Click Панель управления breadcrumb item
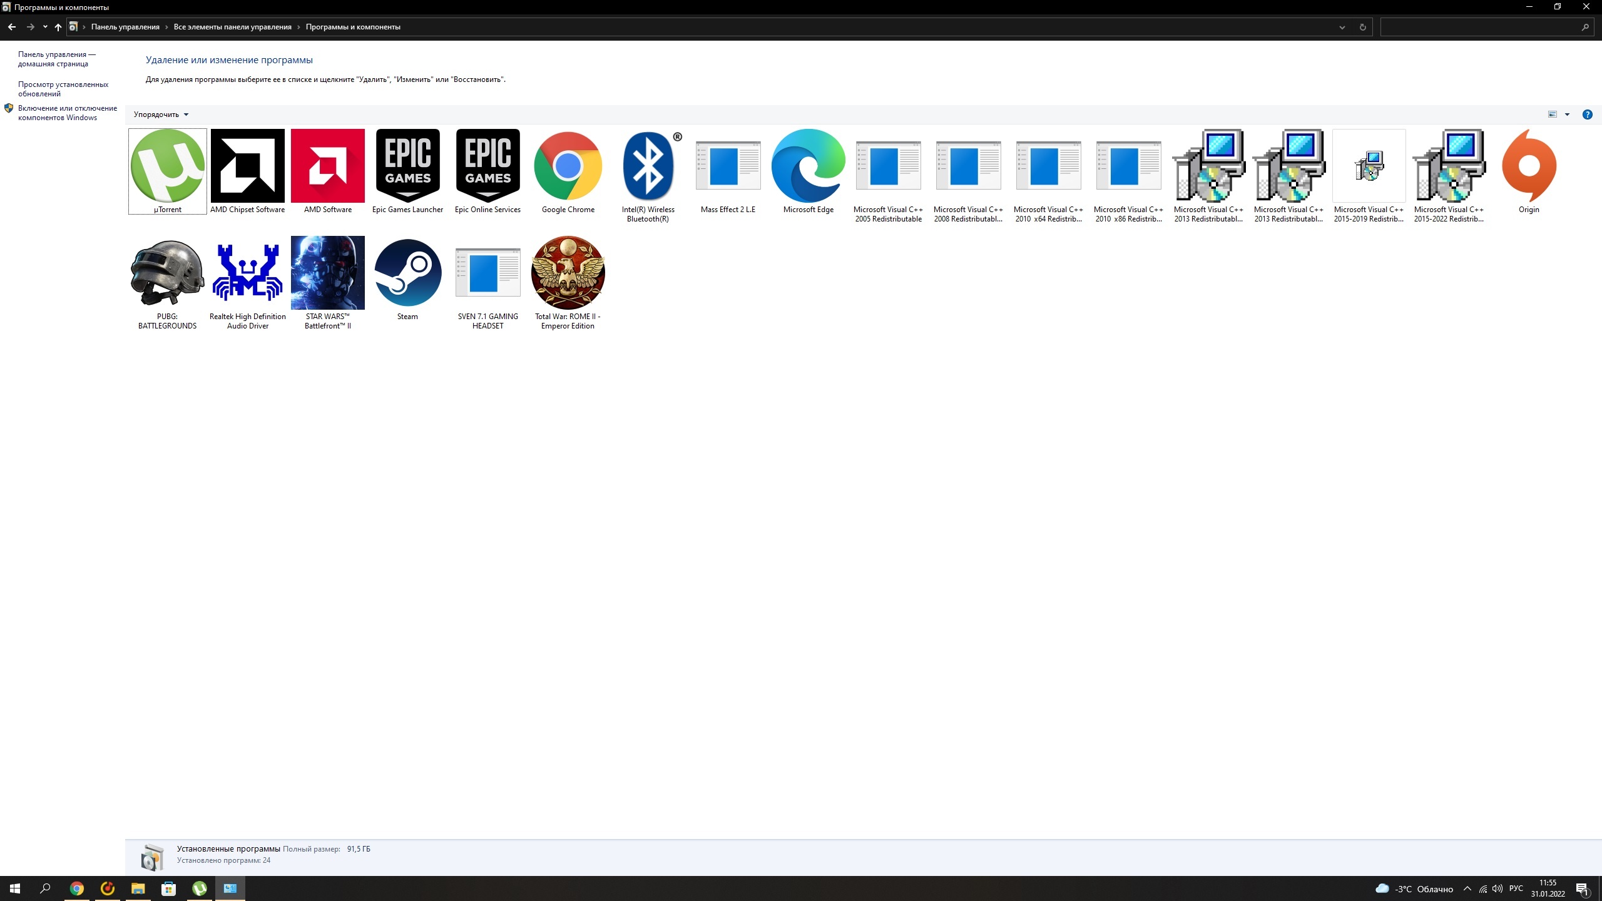The height and width of the screenshot is (901, 1602). [125, 27]
